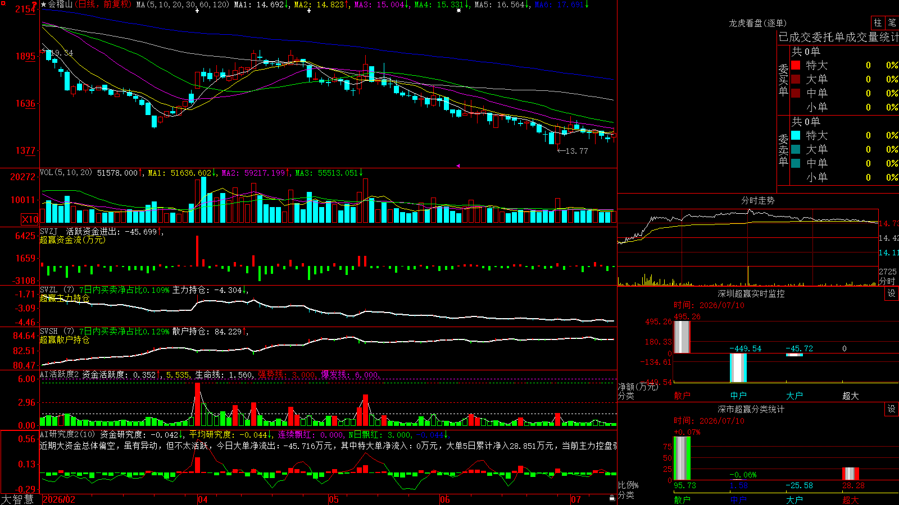Open settings 设 for 深市超赢分类统计
The height and width of the screenshot is (505, 899).
892,409
